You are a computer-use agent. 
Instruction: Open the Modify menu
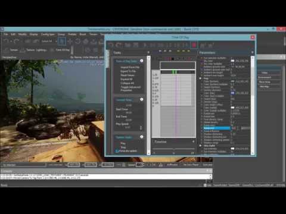click(x=23, y=34)
